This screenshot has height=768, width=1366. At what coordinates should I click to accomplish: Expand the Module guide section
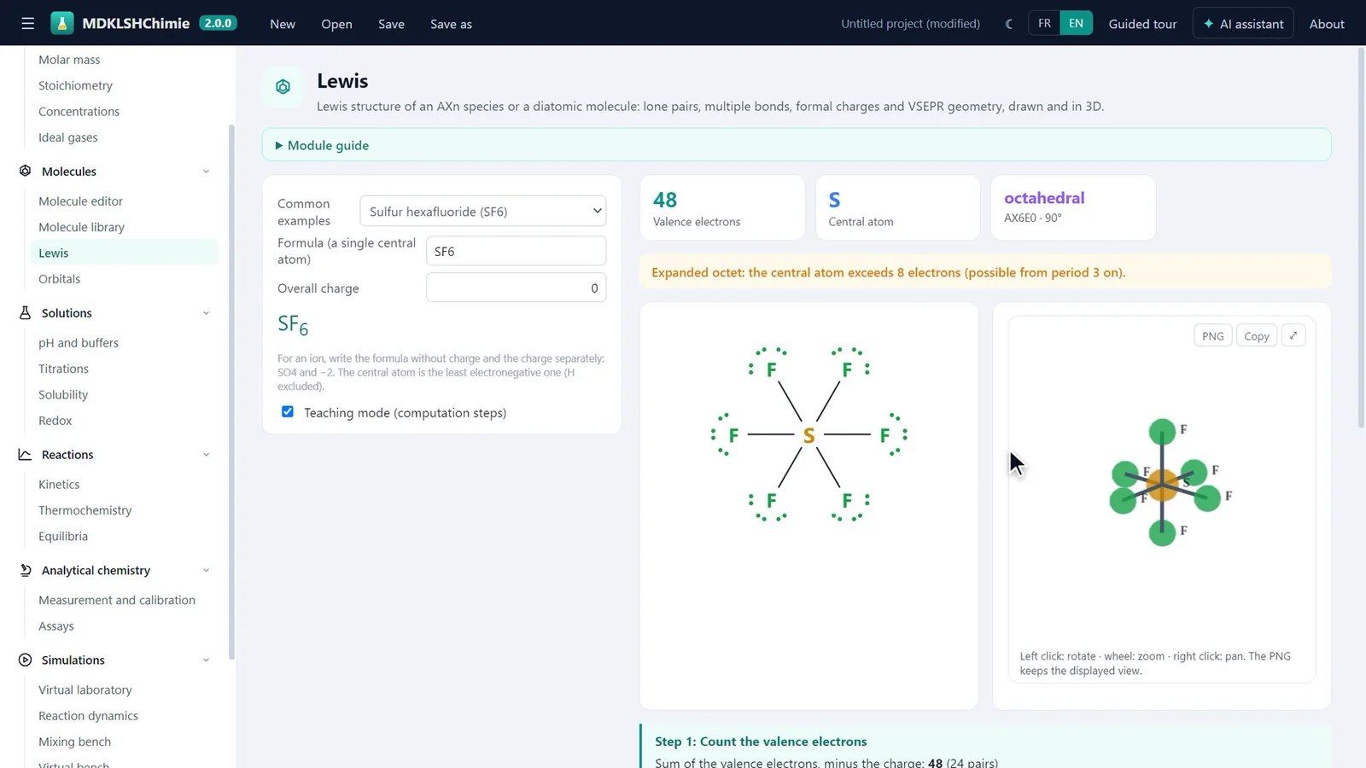[x=797, y=145]
